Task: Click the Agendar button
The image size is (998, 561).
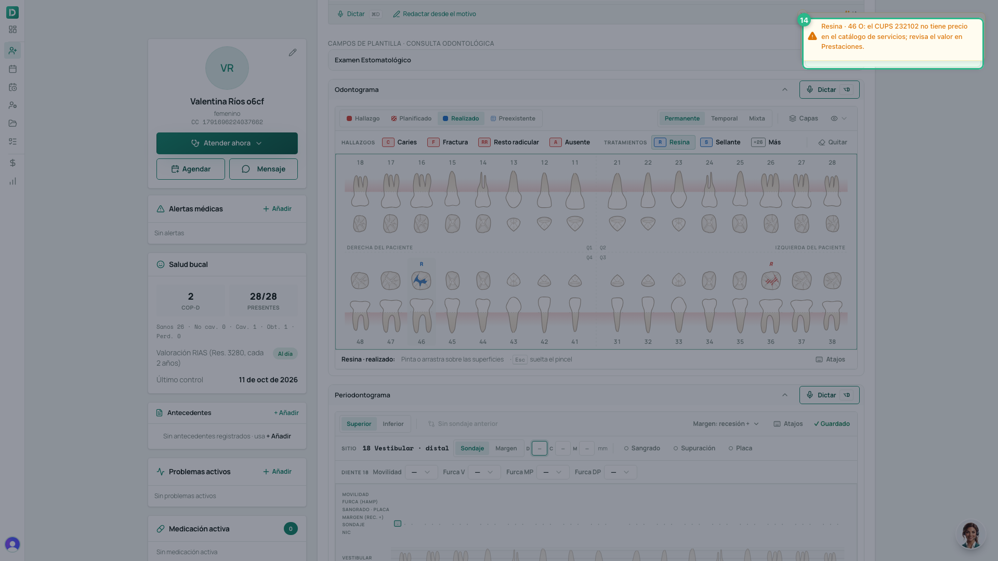Action: click(191, 169)
